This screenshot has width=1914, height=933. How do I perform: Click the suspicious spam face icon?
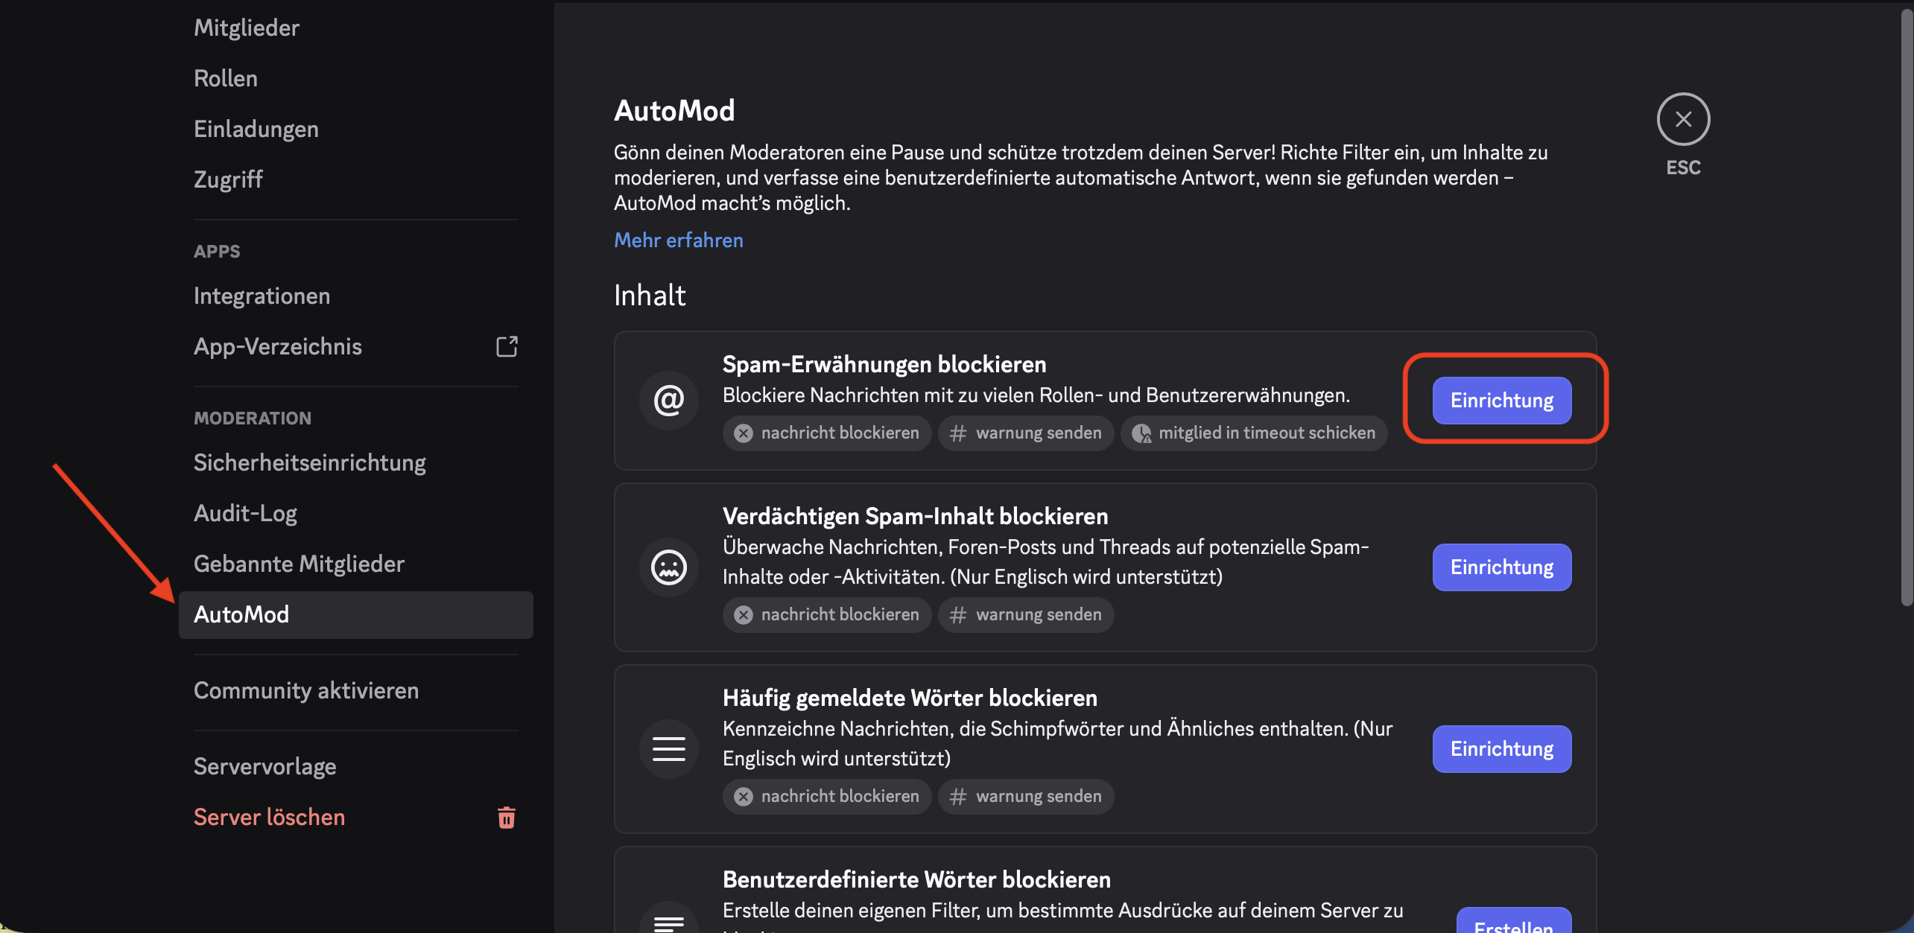(668, 567)
